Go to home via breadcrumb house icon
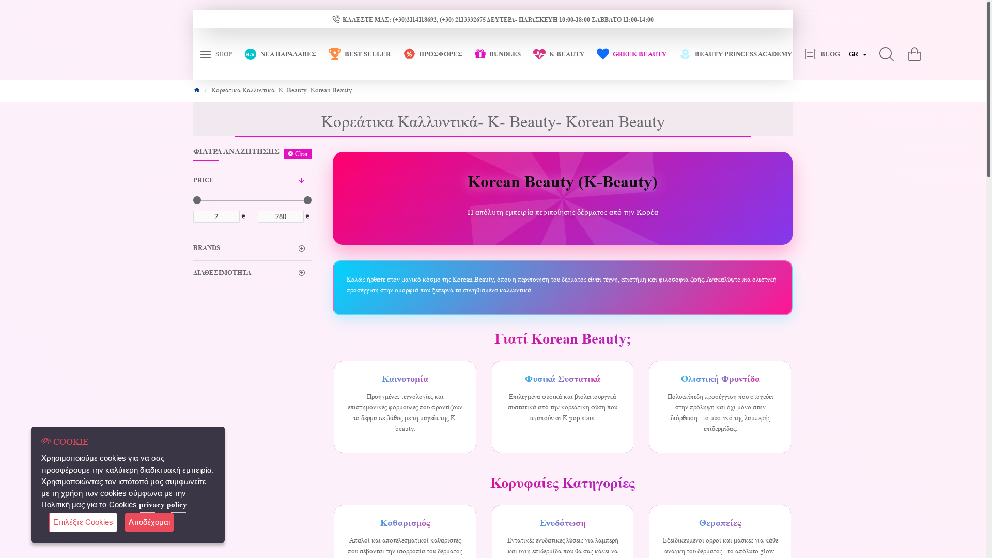The height and width of the screenshot is (558, 992). [196, 90]
